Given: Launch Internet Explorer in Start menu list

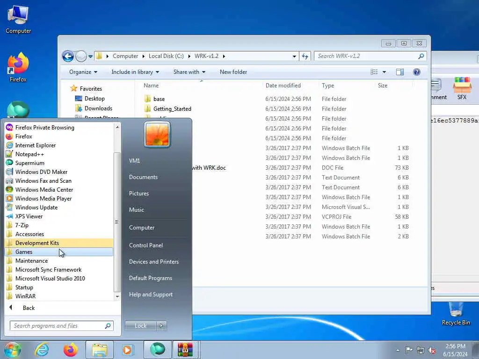Looking at the screenshot, I should coord(36,145).
